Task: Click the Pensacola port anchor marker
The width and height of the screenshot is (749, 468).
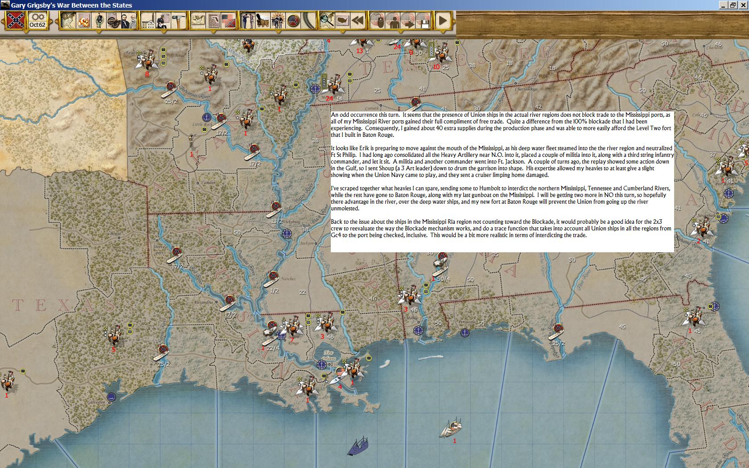Action: tap(465, 333)
